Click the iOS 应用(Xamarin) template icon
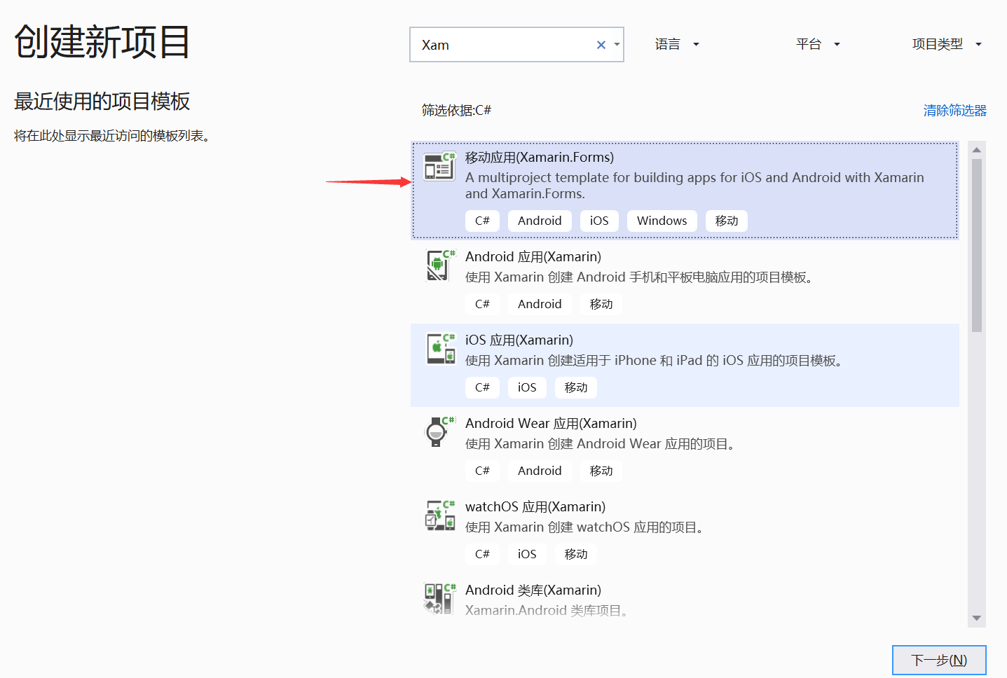Image resolution: width=1007 pixels, height=678 pixels. pos(441,348)
